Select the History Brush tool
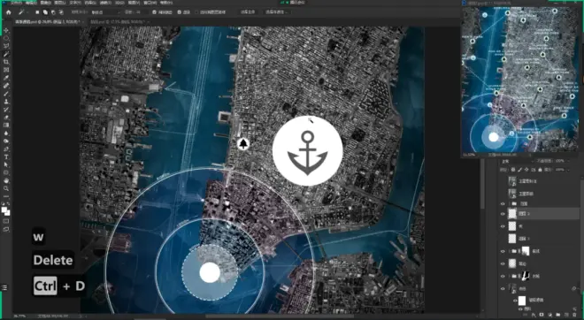The image size is (584, 320). pos(6,110)
